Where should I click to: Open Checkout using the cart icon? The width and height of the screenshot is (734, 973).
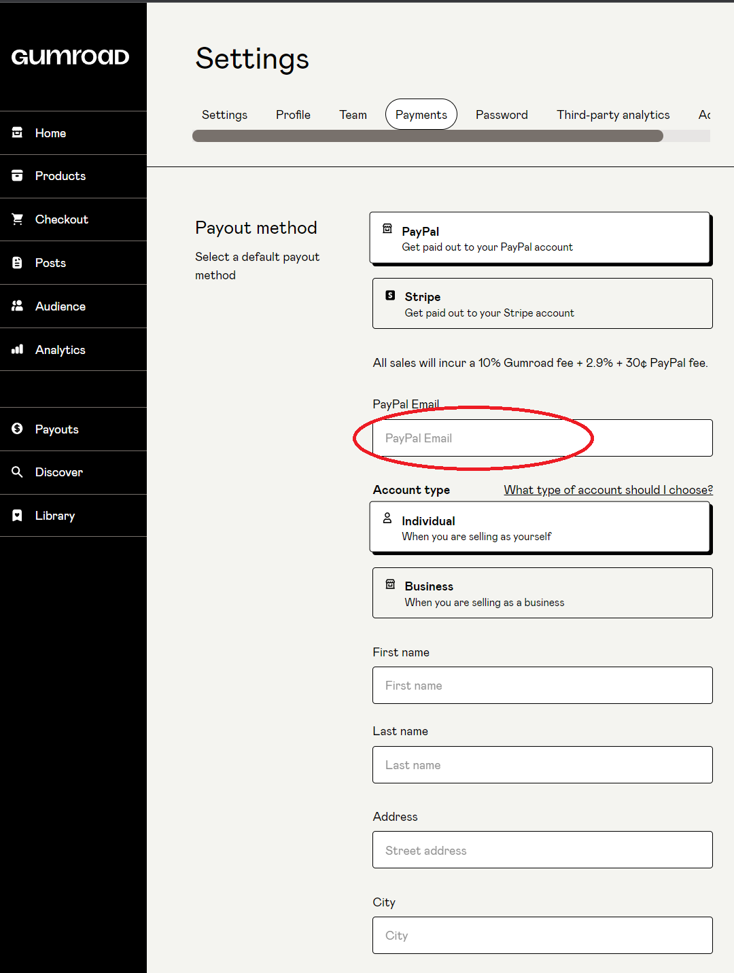click(x=18, y=219)
